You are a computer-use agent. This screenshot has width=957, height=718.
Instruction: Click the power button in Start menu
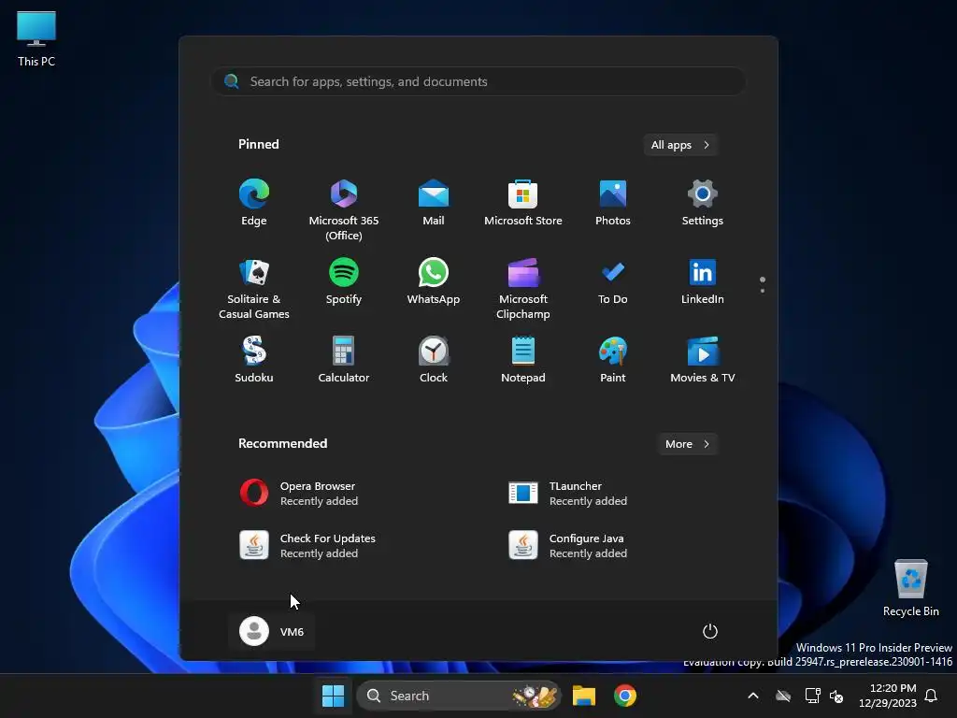710,631
